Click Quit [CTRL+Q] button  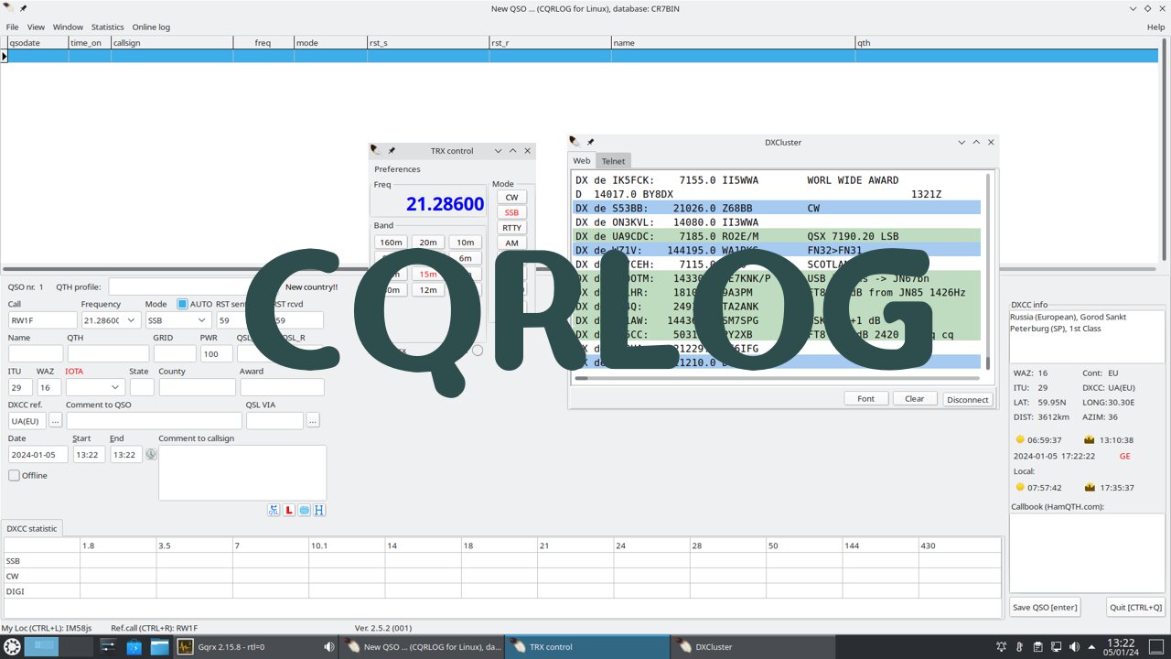click(1134, 607)
